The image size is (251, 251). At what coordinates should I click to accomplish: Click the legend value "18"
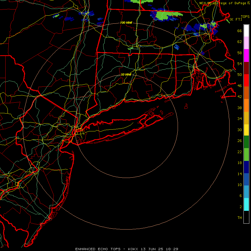pyautogui.click(x=240, y=163)
